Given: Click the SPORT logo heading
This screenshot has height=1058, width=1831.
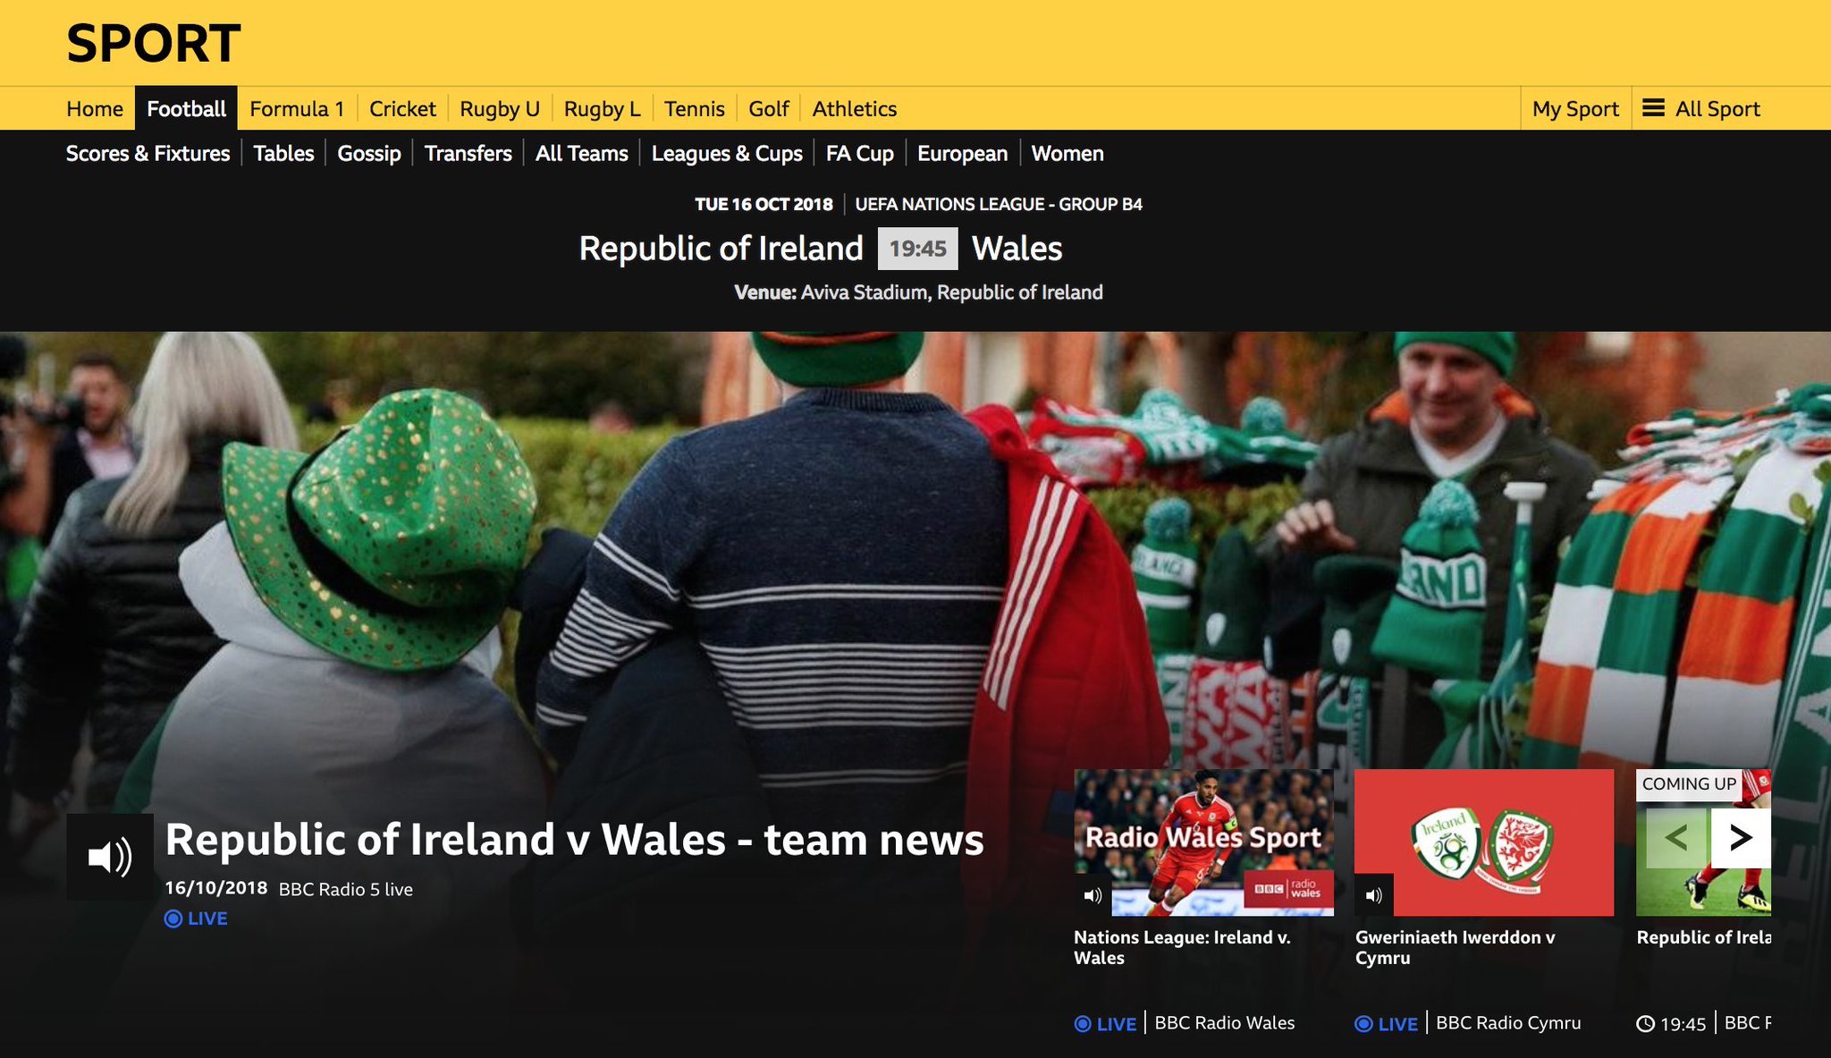Looking at the screenshot, I should tap(154, 43).
